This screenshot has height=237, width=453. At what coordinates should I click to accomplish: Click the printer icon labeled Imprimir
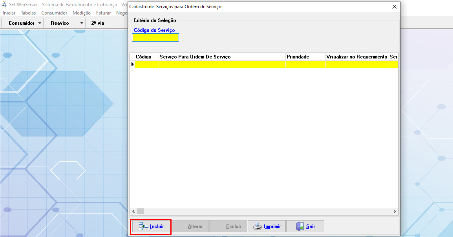pos(258,226)
